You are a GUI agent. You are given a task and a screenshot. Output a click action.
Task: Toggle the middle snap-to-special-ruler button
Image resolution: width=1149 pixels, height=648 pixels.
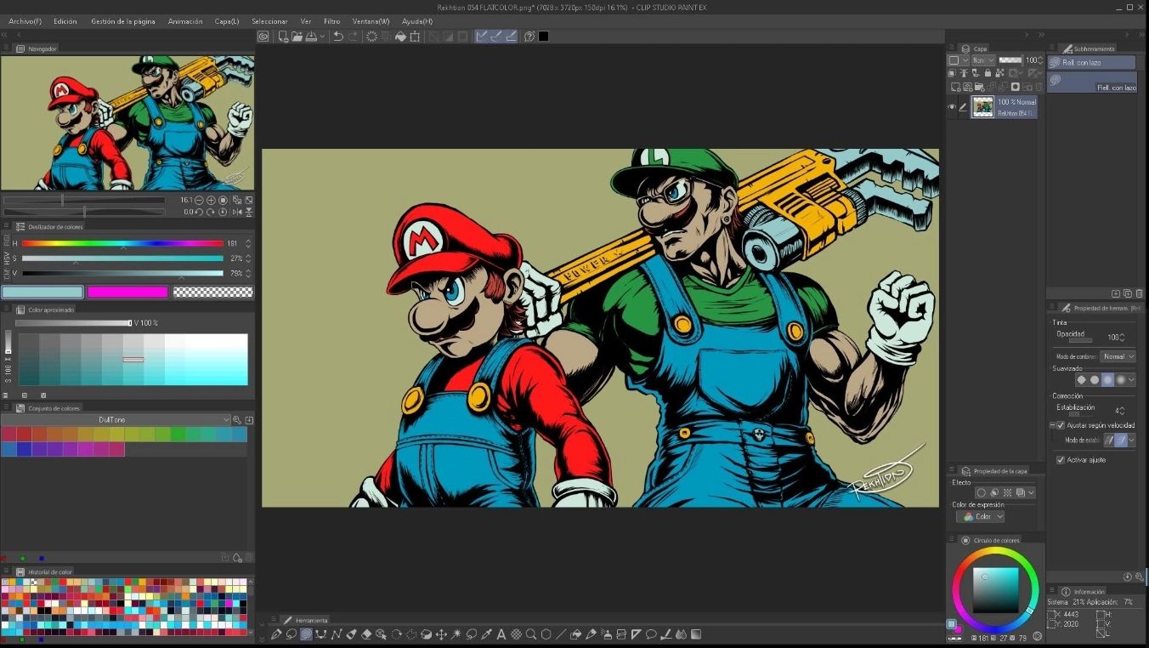tap(496, 37)
